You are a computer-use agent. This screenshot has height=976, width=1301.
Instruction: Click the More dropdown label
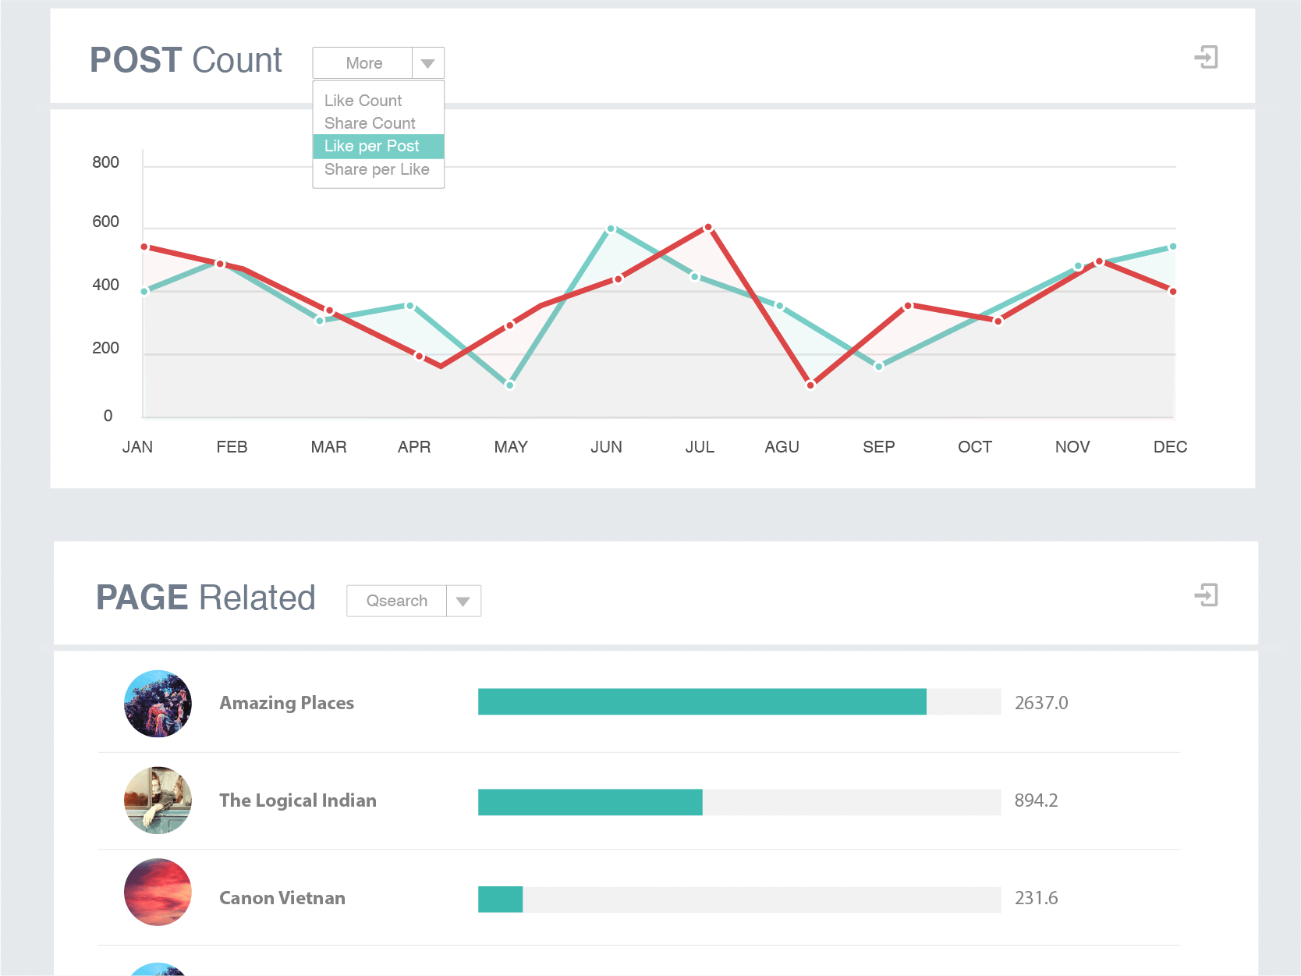pos(363,63)
